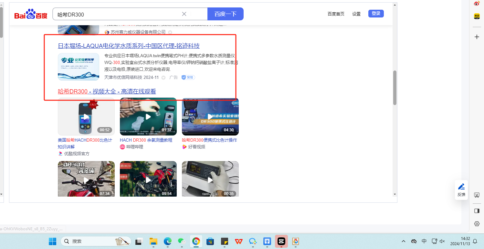Viewport: 484px width, 249px height.
Task: Click 天津市优信网络科技 advertiser name
Action: pyautogui.click(x=123, y=77)
